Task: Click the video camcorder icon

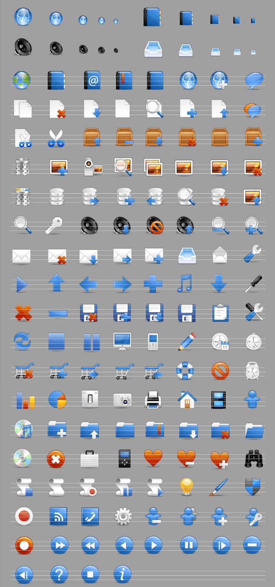Action: coord(92,167)
